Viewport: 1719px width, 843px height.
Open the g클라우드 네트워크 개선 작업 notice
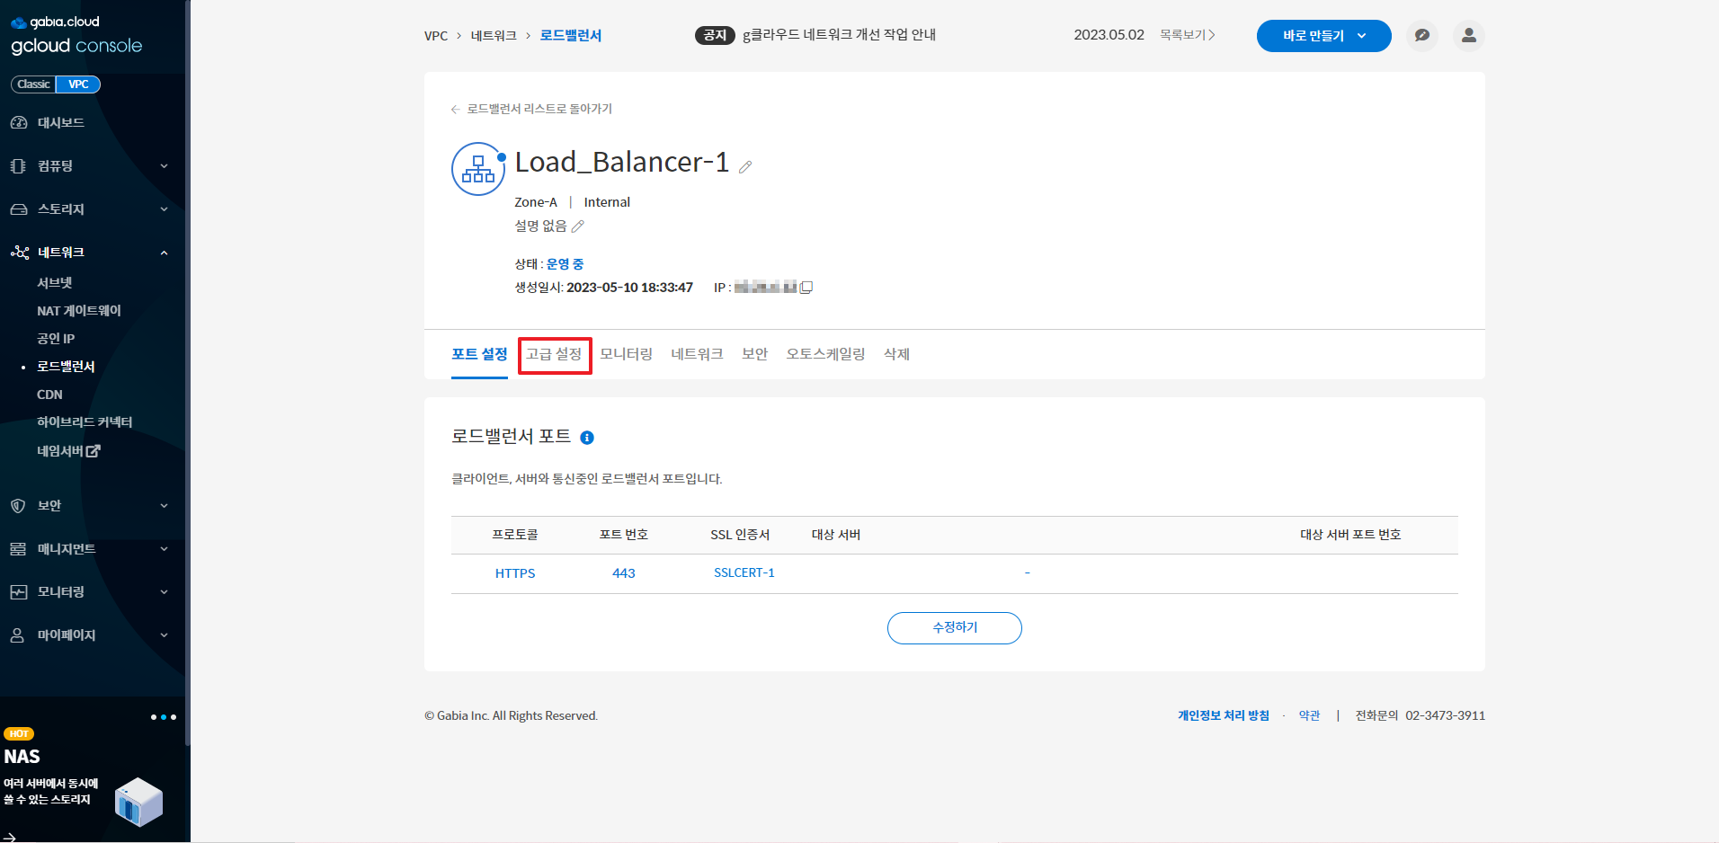coord(839,35)
